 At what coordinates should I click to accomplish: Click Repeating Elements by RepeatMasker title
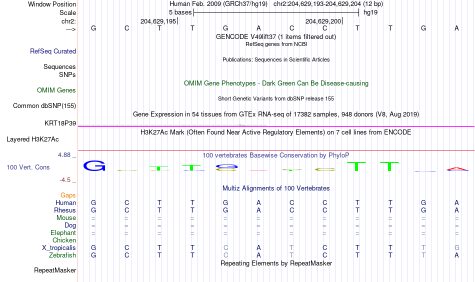point(276,263)
